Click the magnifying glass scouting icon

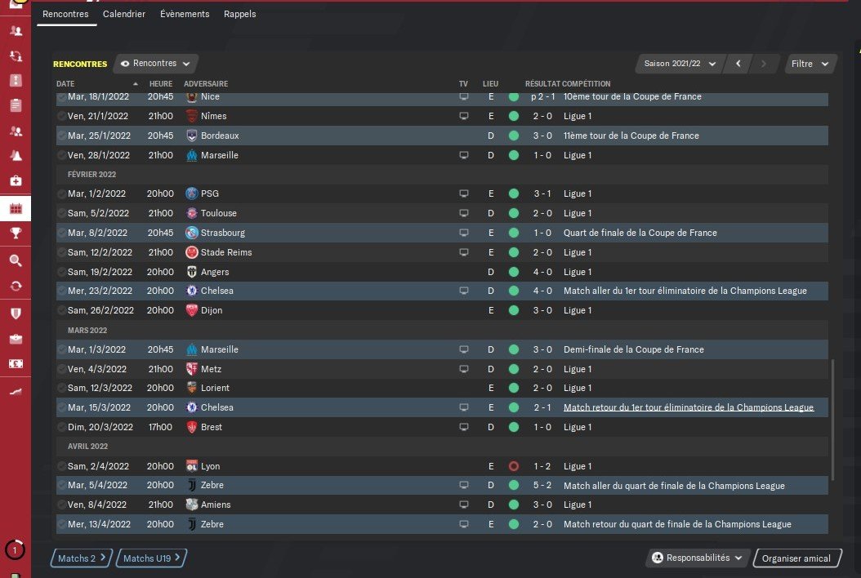16,260
